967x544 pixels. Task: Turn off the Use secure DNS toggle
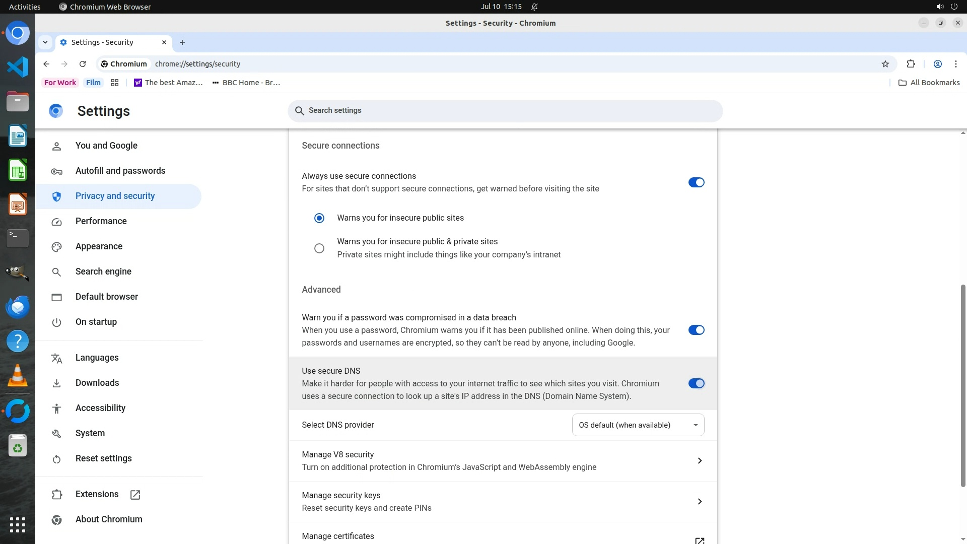coord(696,383)
